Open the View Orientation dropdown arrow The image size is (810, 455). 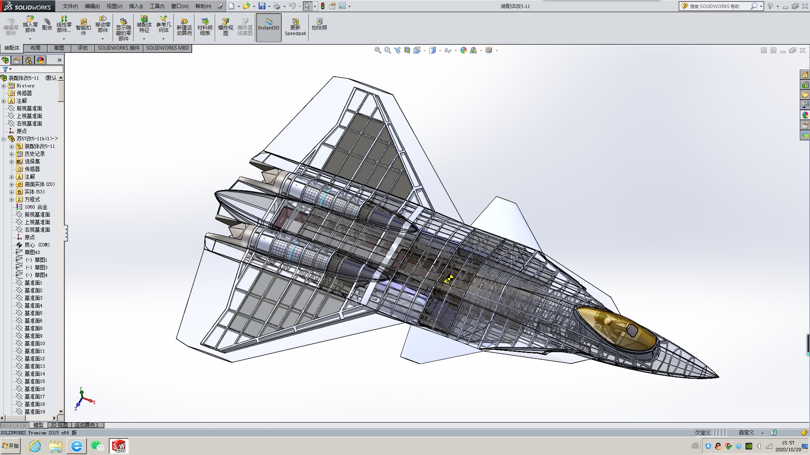pos(424,51)
